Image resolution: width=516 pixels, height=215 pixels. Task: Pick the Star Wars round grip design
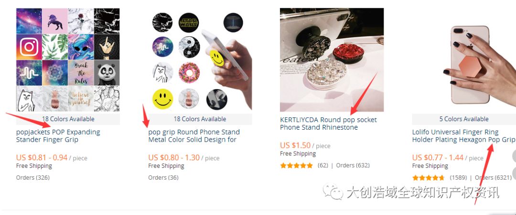coord(189,23)
